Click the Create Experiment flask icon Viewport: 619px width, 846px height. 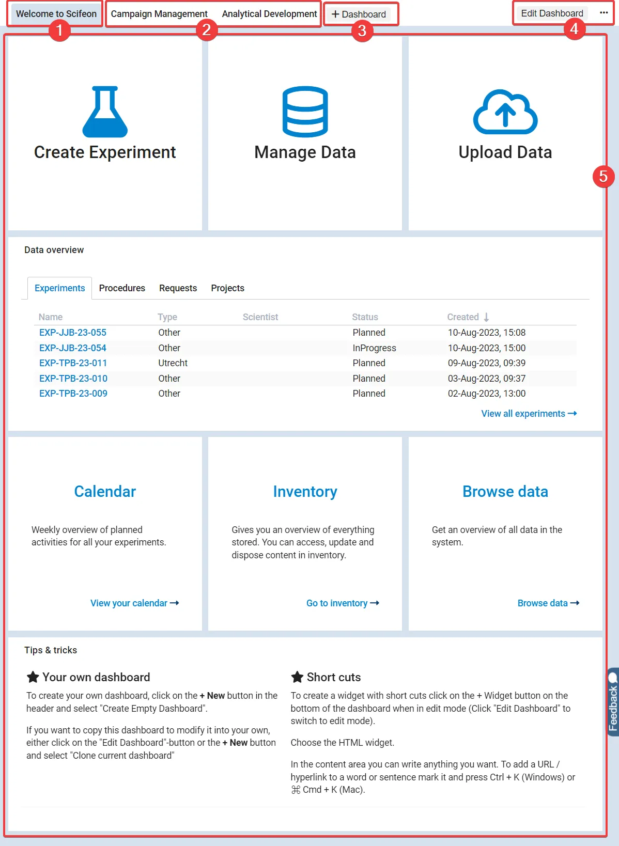[x=105, y=112]
